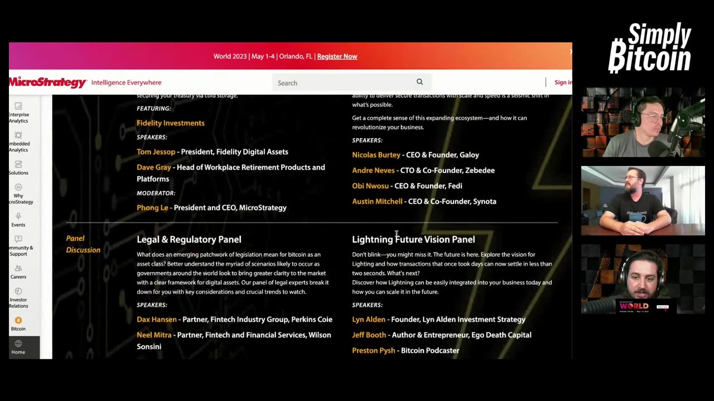Click the MicroStrategy logo

(48, 82)
